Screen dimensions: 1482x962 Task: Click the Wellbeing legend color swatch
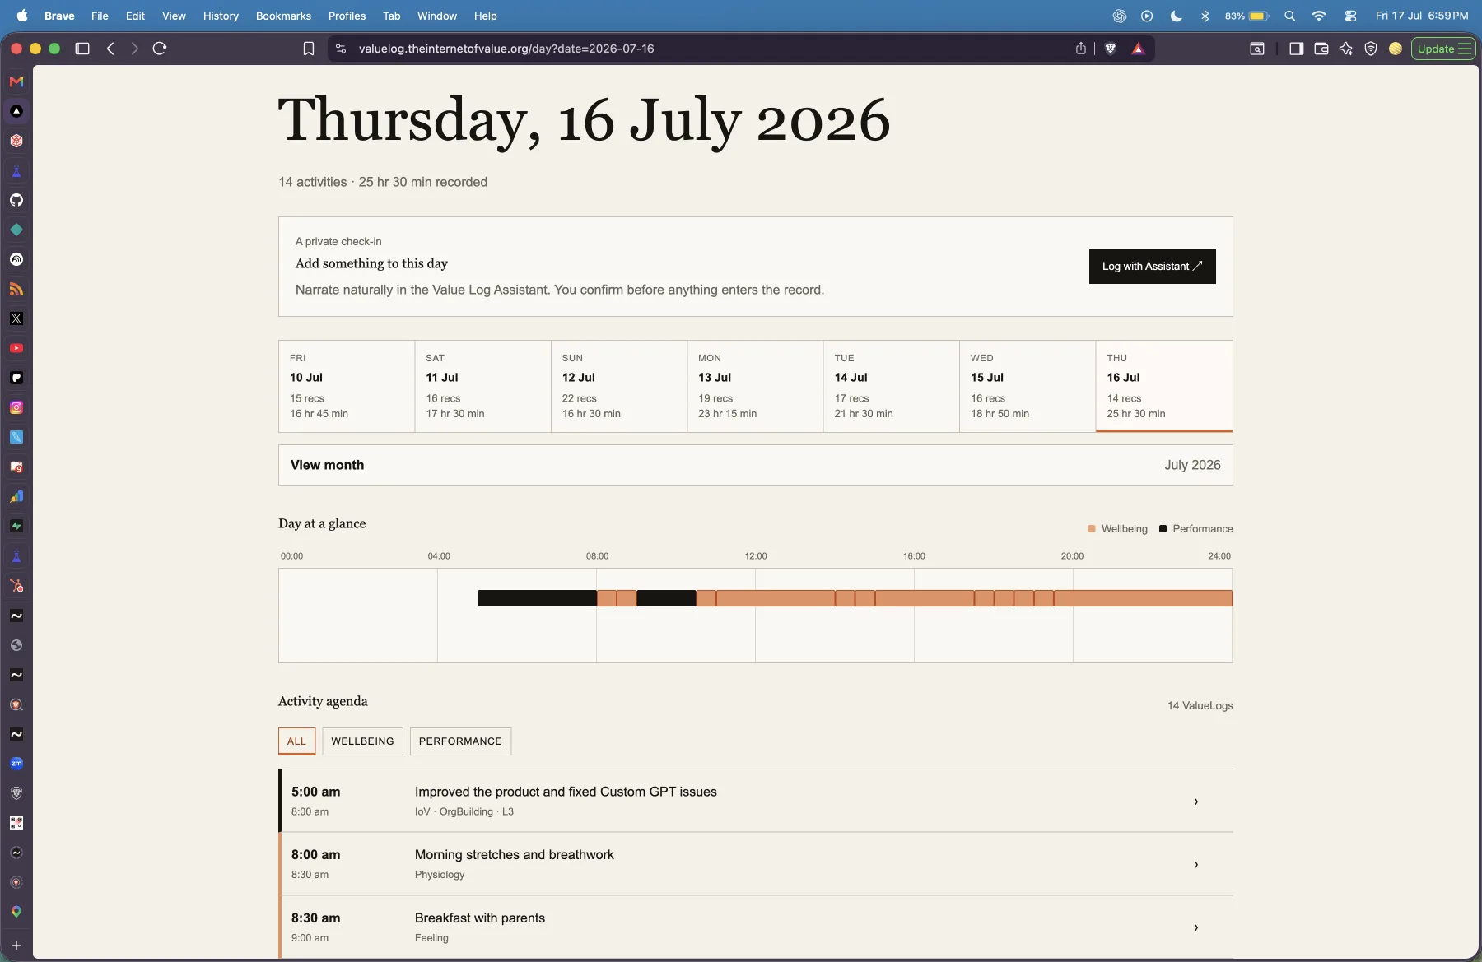[1092, 529]
